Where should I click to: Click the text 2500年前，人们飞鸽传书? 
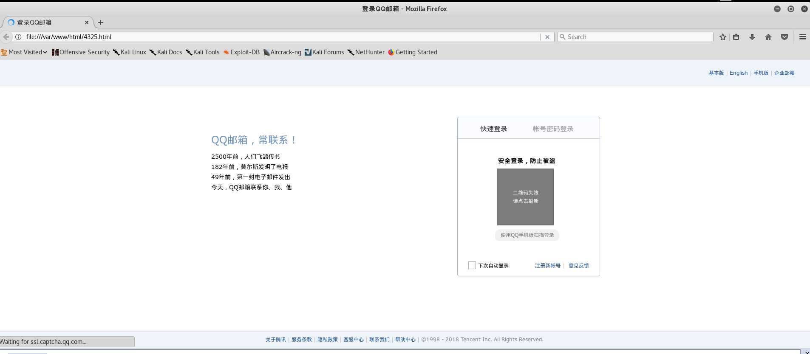(246, 157)
